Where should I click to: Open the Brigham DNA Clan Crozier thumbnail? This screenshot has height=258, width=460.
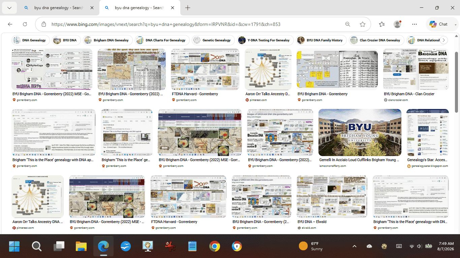click(x=416, y=69)
